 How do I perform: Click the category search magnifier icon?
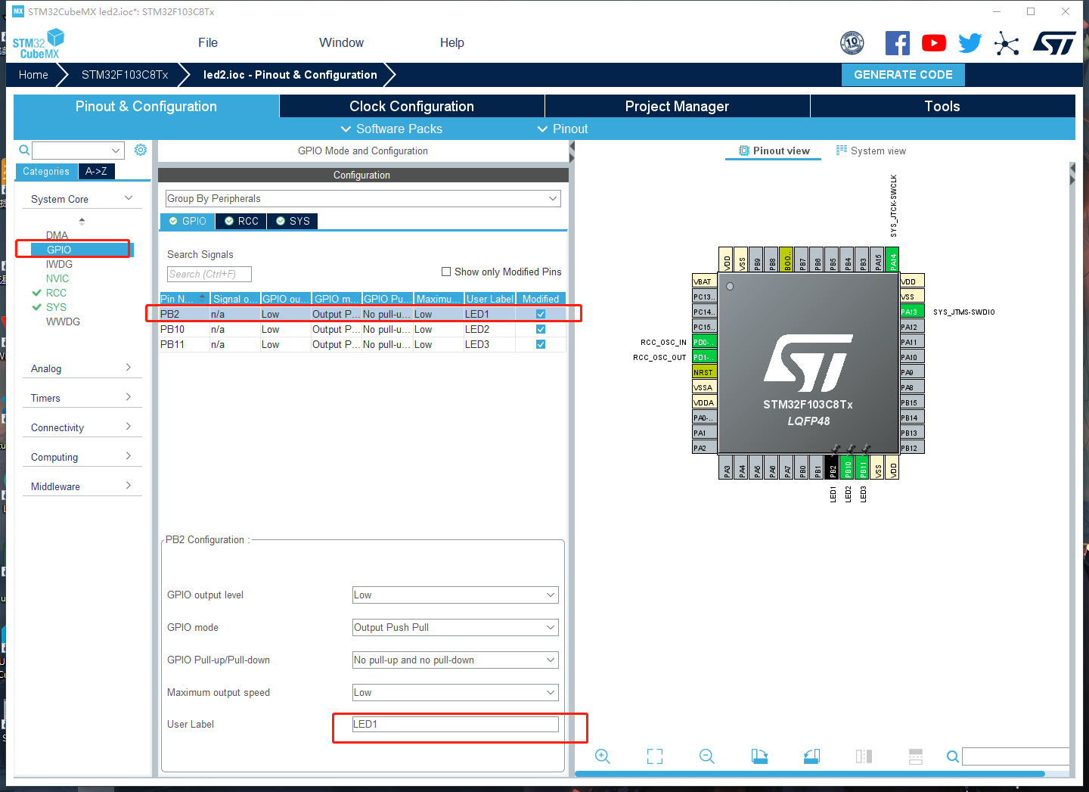(24, 150)
